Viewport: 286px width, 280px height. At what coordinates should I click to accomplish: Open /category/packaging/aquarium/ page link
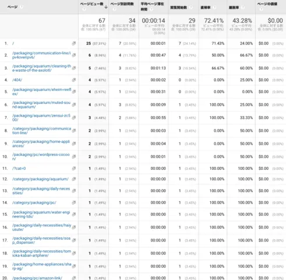(x=40, y=179)
